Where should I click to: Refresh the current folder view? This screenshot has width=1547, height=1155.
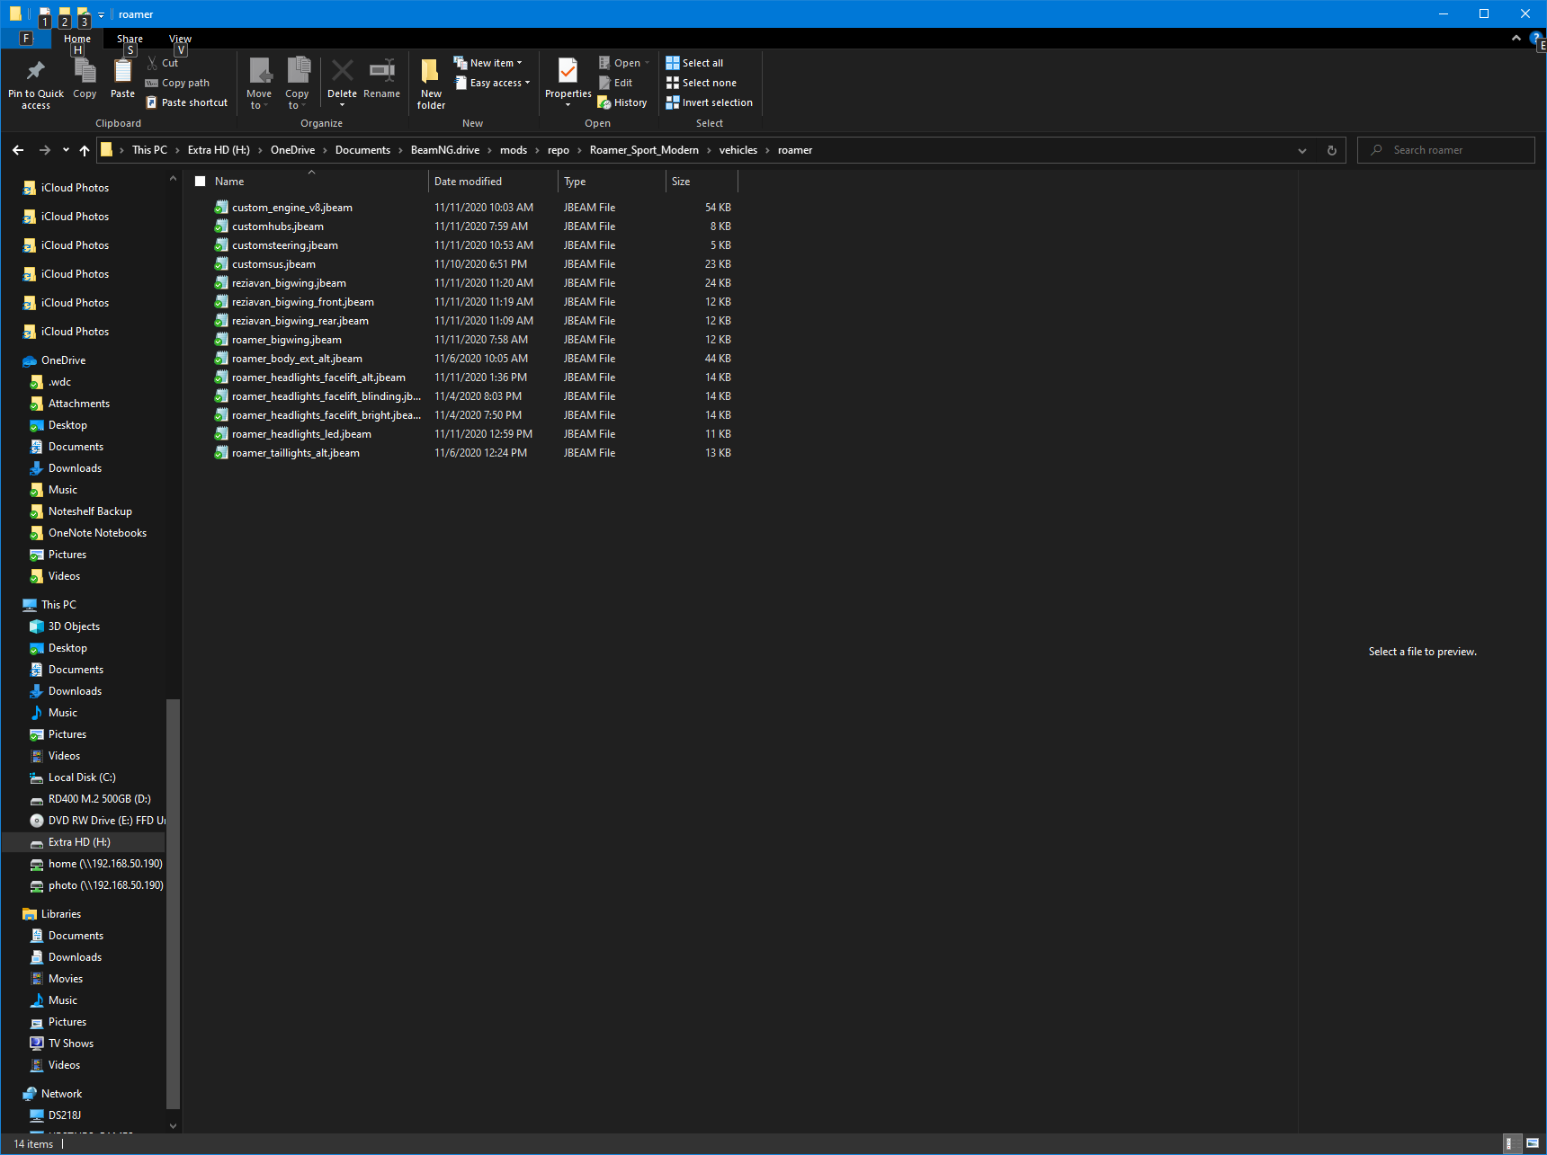[x=1332, y=150]
